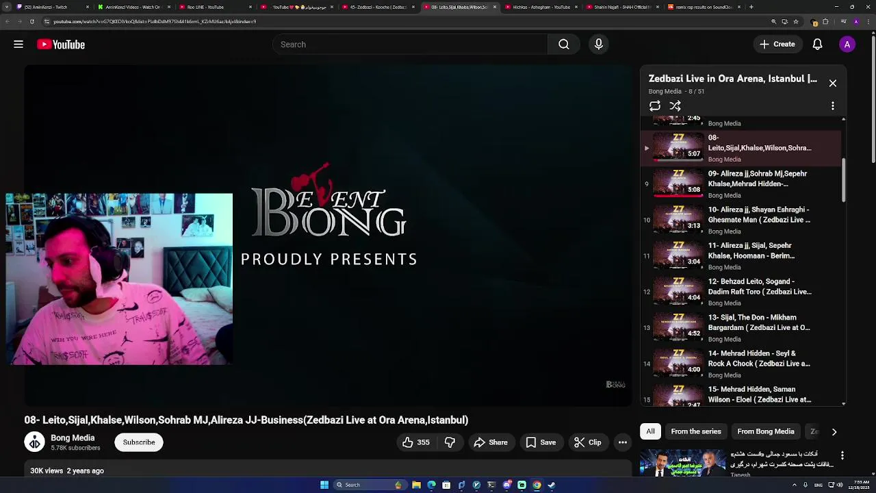Select From Bong Media chip
Viewport: 876px width, 493px height.
click(x=766, y=431)
